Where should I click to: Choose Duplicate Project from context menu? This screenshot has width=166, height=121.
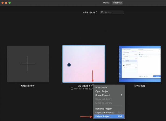tap(109, 113)
